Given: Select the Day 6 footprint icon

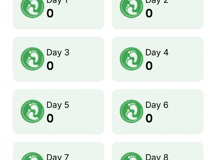Looking at the screenshot, I should click(131, 111).
